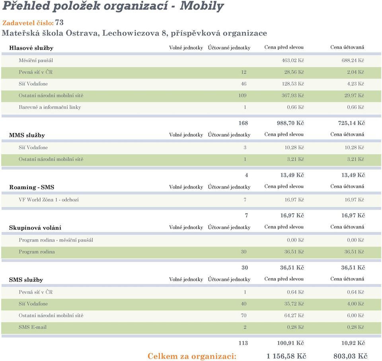Screen dimensions: 382x361
Task: Click the 'Barevné a informační linky' row
Action: (191, 107)
